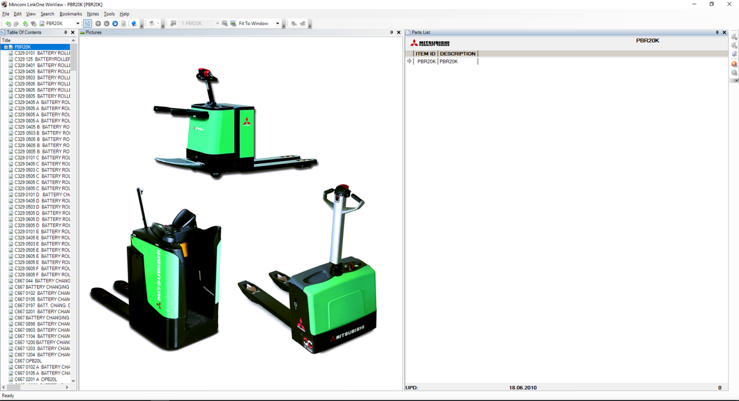Click the grey stop circle icon
Image resolution: width=739 pixels, height=401 pixels.
pyautogui.click(x=107, y=24)
